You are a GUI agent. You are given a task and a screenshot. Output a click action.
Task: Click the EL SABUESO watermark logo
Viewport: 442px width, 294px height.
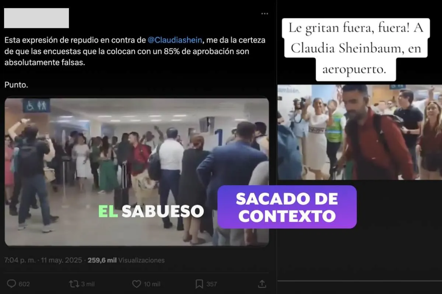151,211
